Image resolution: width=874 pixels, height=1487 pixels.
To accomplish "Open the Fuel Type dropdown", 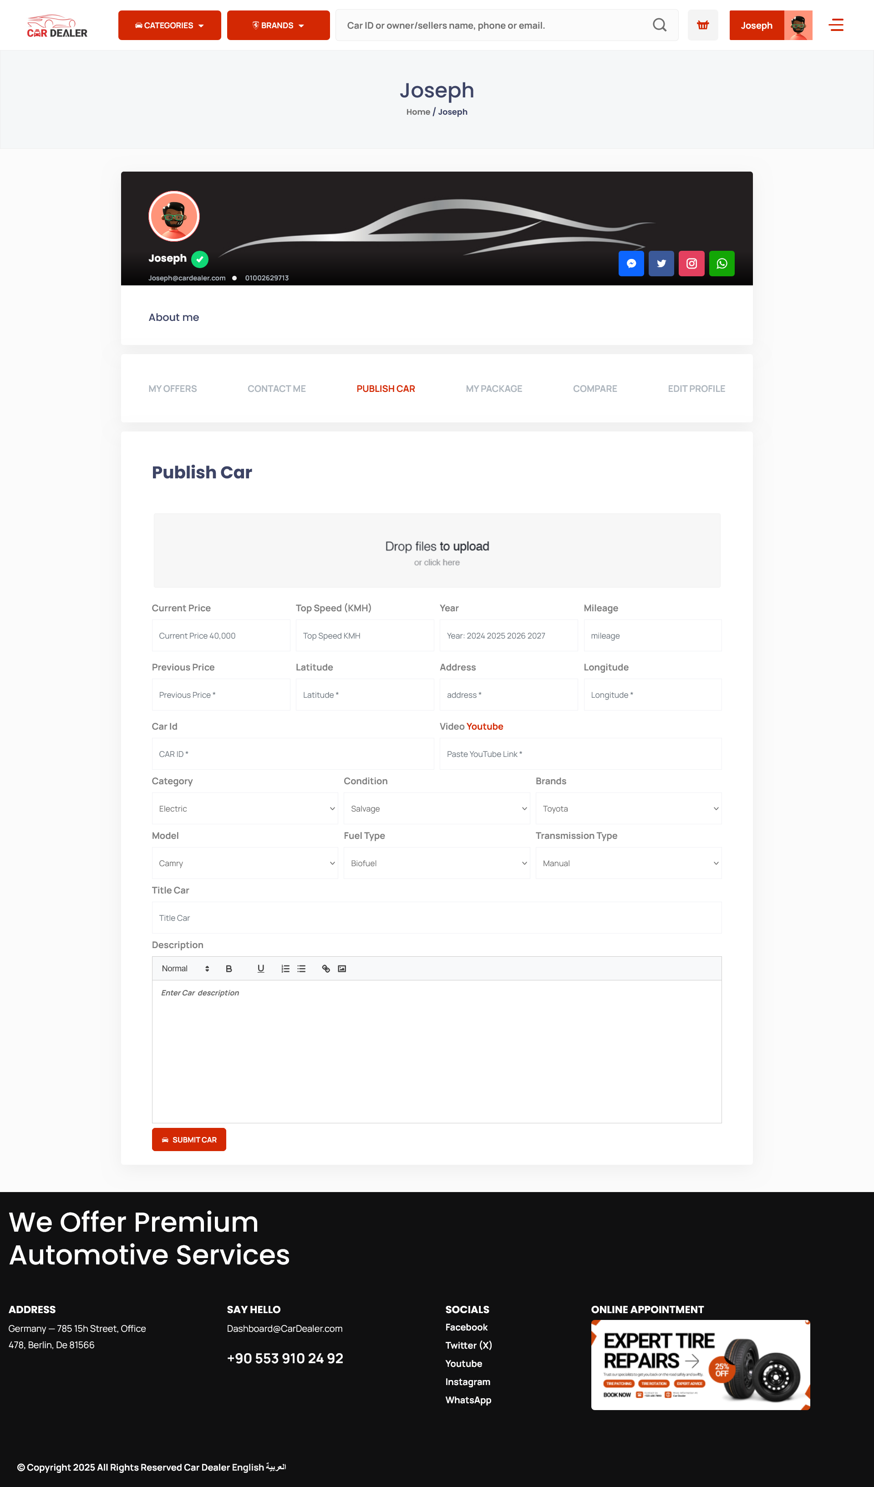I will [436, 863].
